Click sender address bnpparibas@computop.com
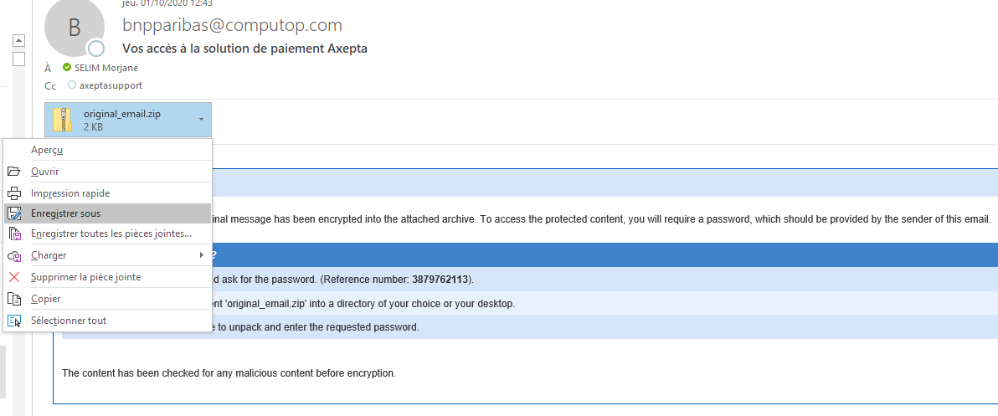The image size is (998, 416). (x=232, y=26)
